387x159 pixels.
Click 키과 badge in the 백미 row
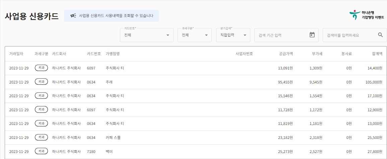tap(41, 151)
